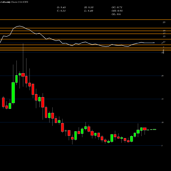The width and height of the screenshot is (171, 171).
Task: Click the open price value O: 8.45
Action: coord(61,8)
